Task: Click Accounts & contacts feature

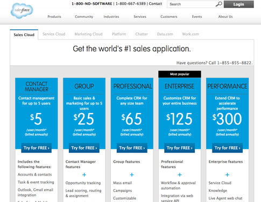Action: [34, 175]
